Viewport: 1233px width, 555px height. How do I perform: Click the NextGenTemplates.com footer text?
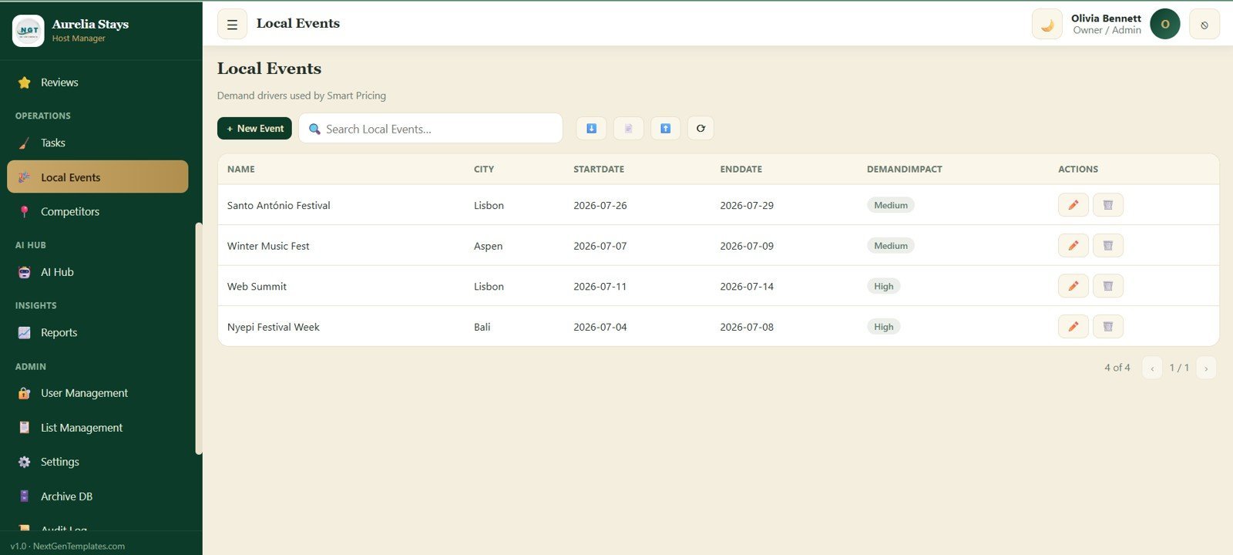pos(79,546)
